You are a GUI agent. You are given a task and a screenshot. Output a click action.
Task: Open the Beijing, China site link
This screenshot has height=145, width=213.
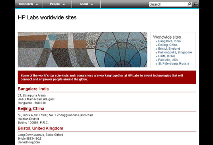(168, 45)
